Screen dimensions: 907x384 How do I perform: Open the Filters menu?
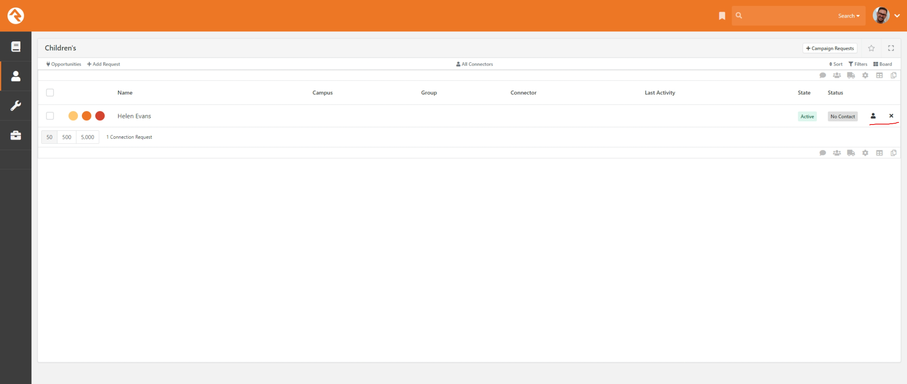click(858, 64)
